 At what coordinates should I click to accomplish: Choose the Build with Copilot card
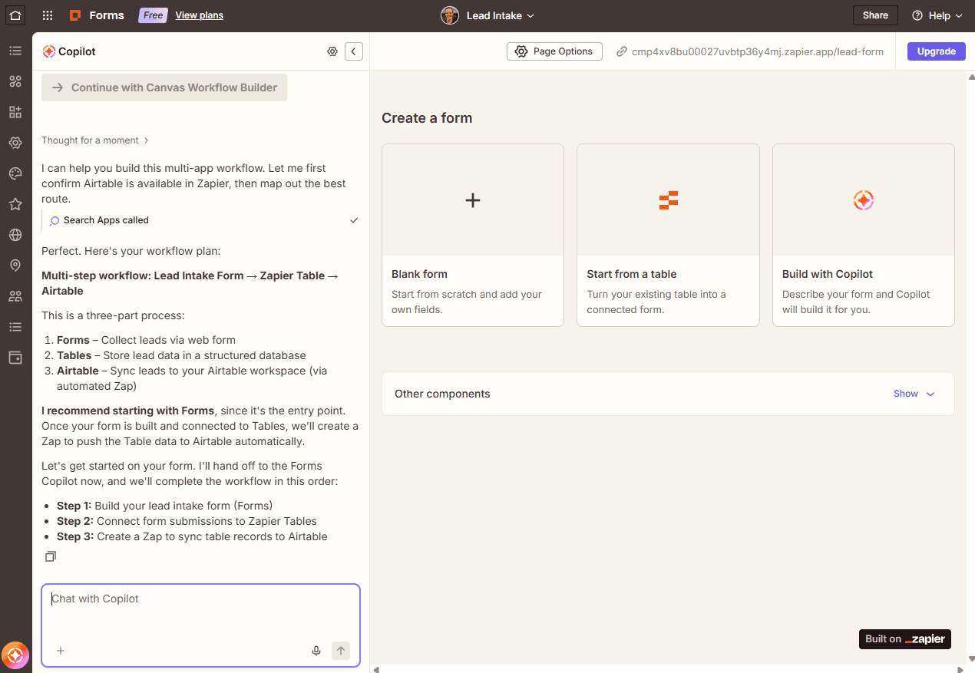coord(864,235)
